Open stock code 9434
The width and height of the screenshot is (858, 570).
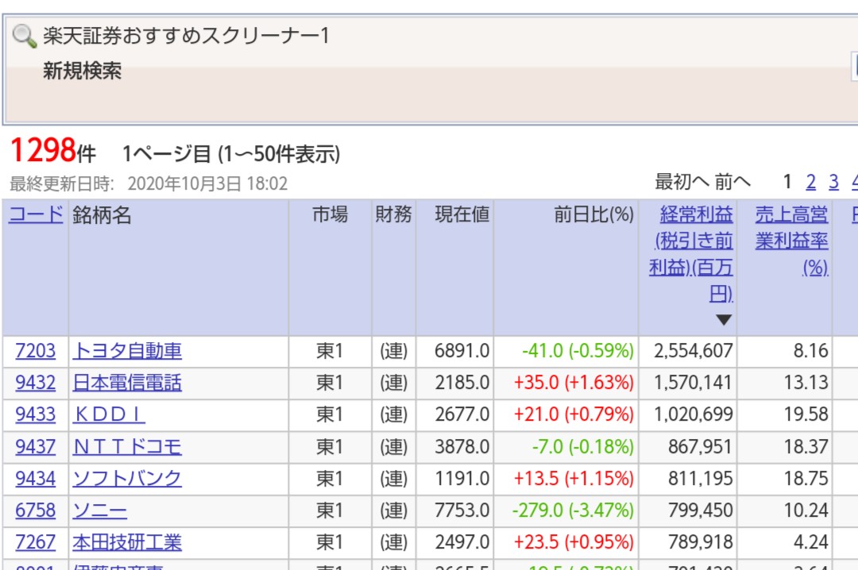point(36,478)
